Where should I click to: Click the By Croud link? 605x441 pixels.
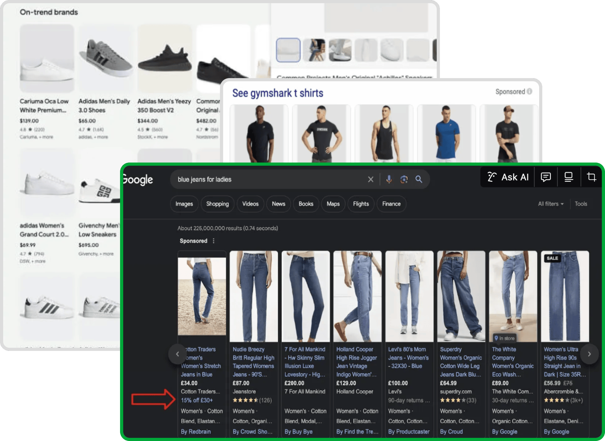(451, 432)
